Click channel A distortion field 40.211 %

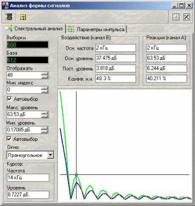click(166, 79)
